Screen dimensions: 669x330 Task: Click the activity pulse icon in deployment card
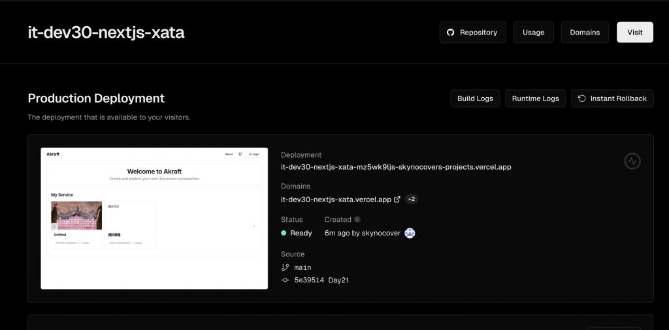(x=632, y=161)
